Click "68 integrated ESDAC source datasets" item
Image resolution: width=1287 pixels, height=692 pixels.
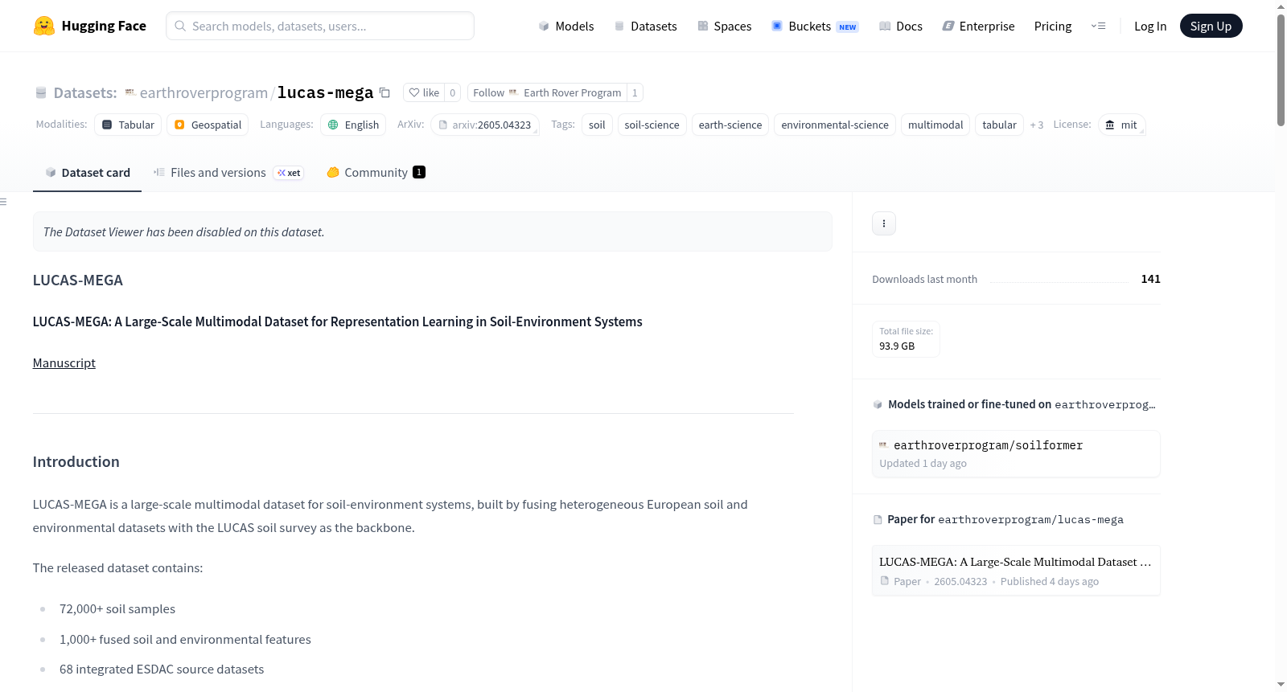(162, 669)
